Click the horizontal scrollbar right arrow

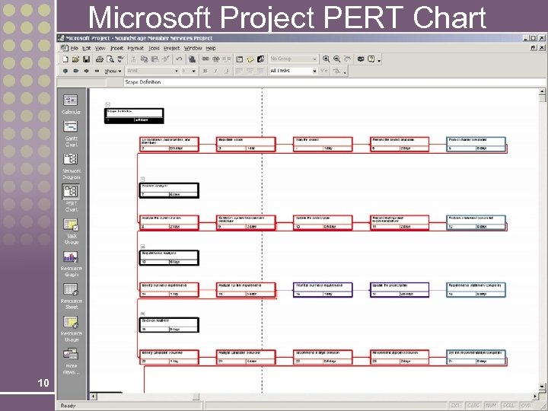tap(535, 397)
